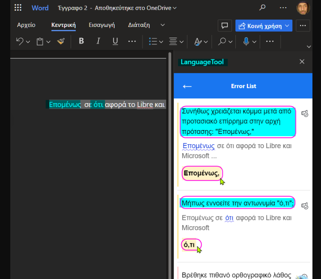Toggle italic formatting
The image size is (321, 279).
[98, 41]
